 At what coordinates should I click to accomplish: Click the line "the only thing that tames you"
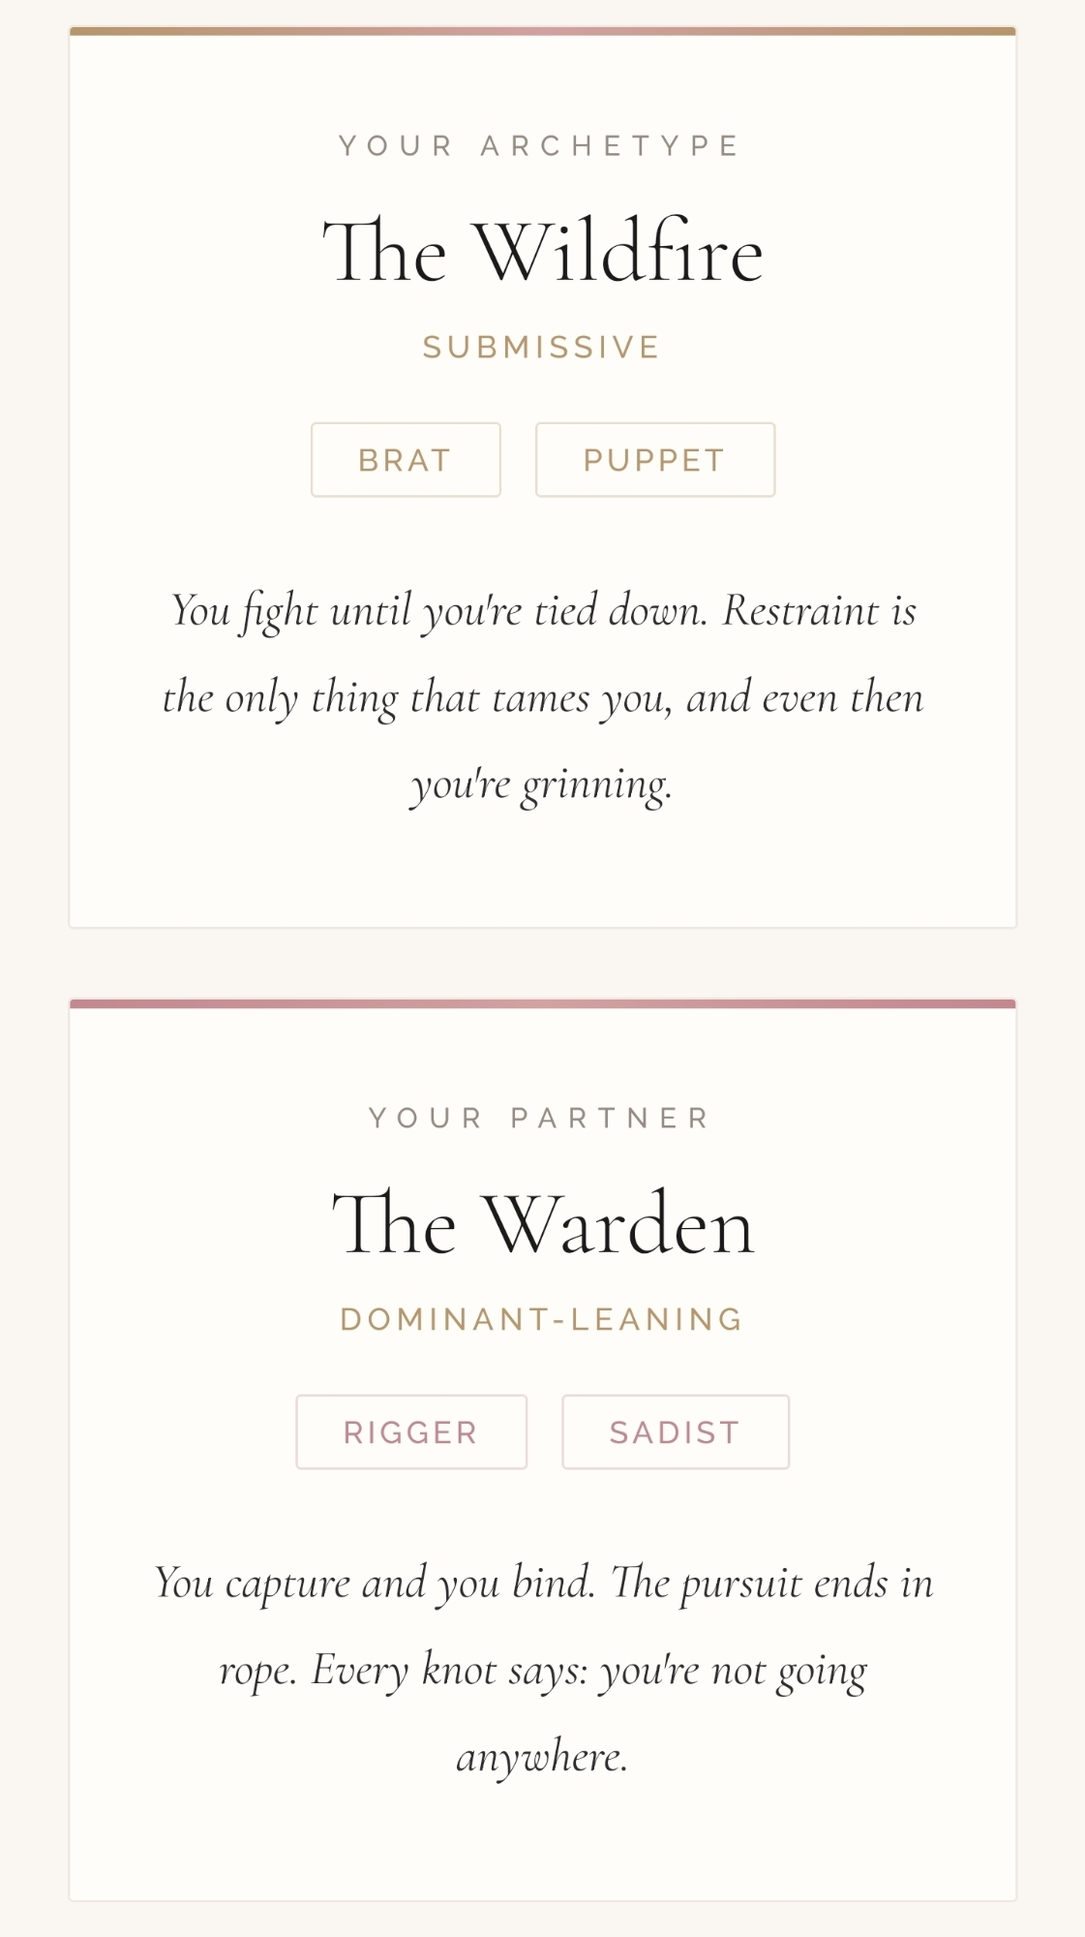(416, 698)
